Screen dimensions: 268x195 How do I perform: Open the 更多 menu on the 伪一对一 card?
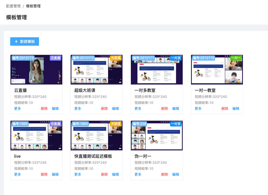coord(137,174)
